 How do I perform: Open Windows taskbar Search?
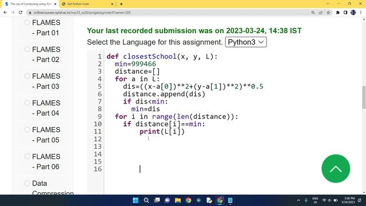146,200
